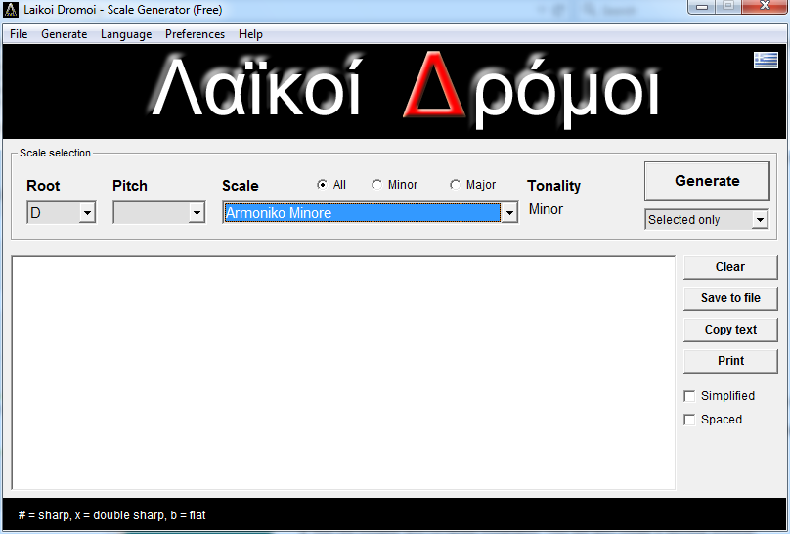The width and height of the screenshot is (790, 534).
Task: Select the Minor scale filter radio button
Action: click(x=377, y=185)
